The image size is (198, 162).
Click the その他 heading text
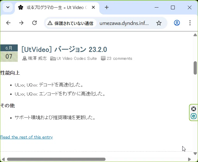[8, 105]
